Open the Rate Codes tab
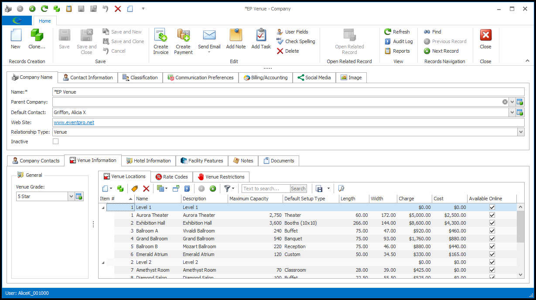Image resolution: width=536 pixels, height=300 pixels. (x=171, y=177)
